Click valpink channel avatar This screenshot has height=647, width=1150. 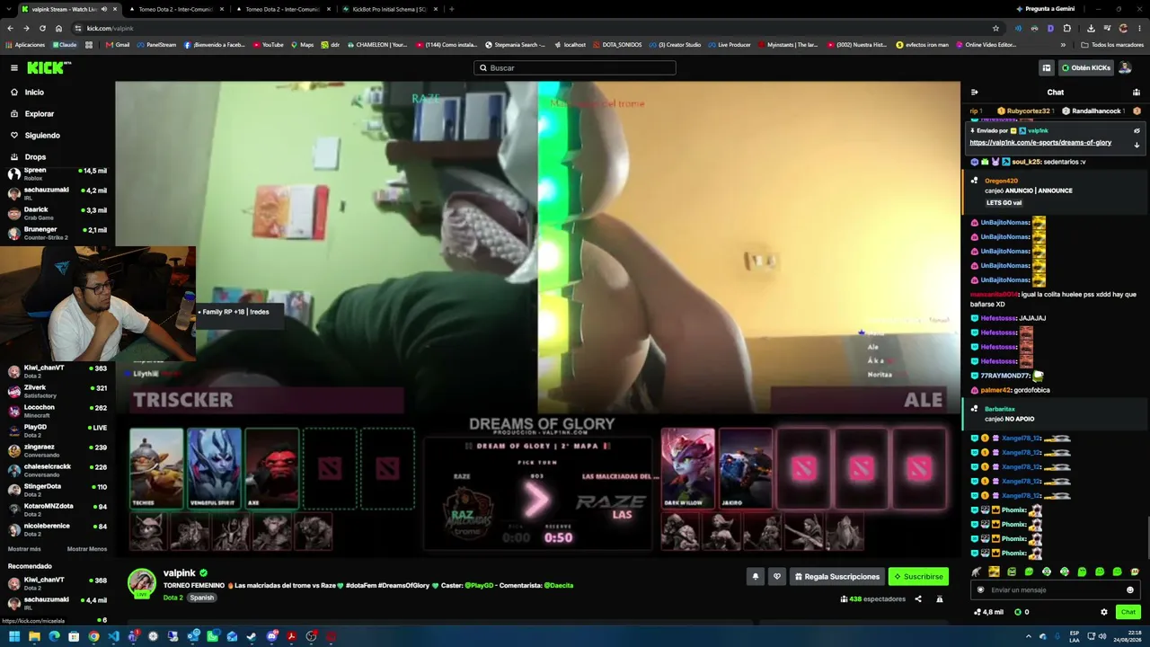click(141, 582)
